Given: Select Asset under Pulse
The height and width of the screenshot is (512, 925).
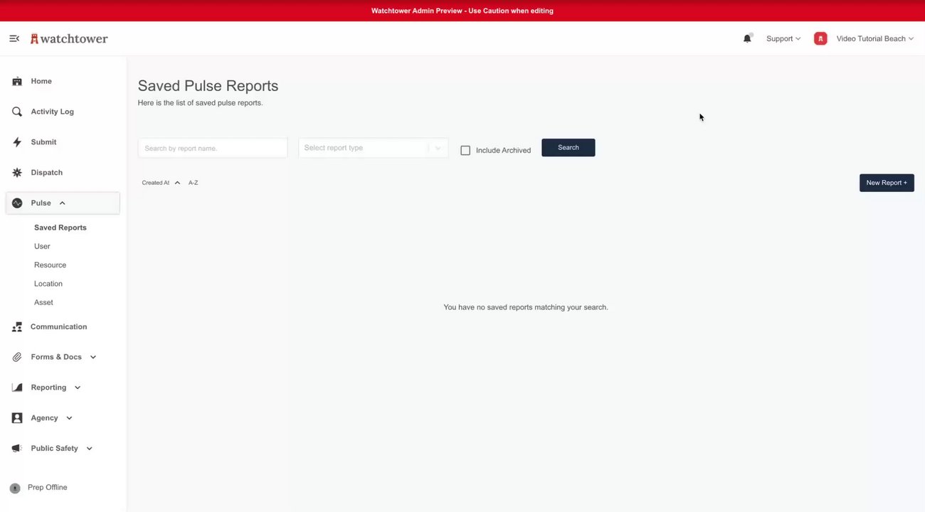Looking at the screenshot, I should click(43, 302).
